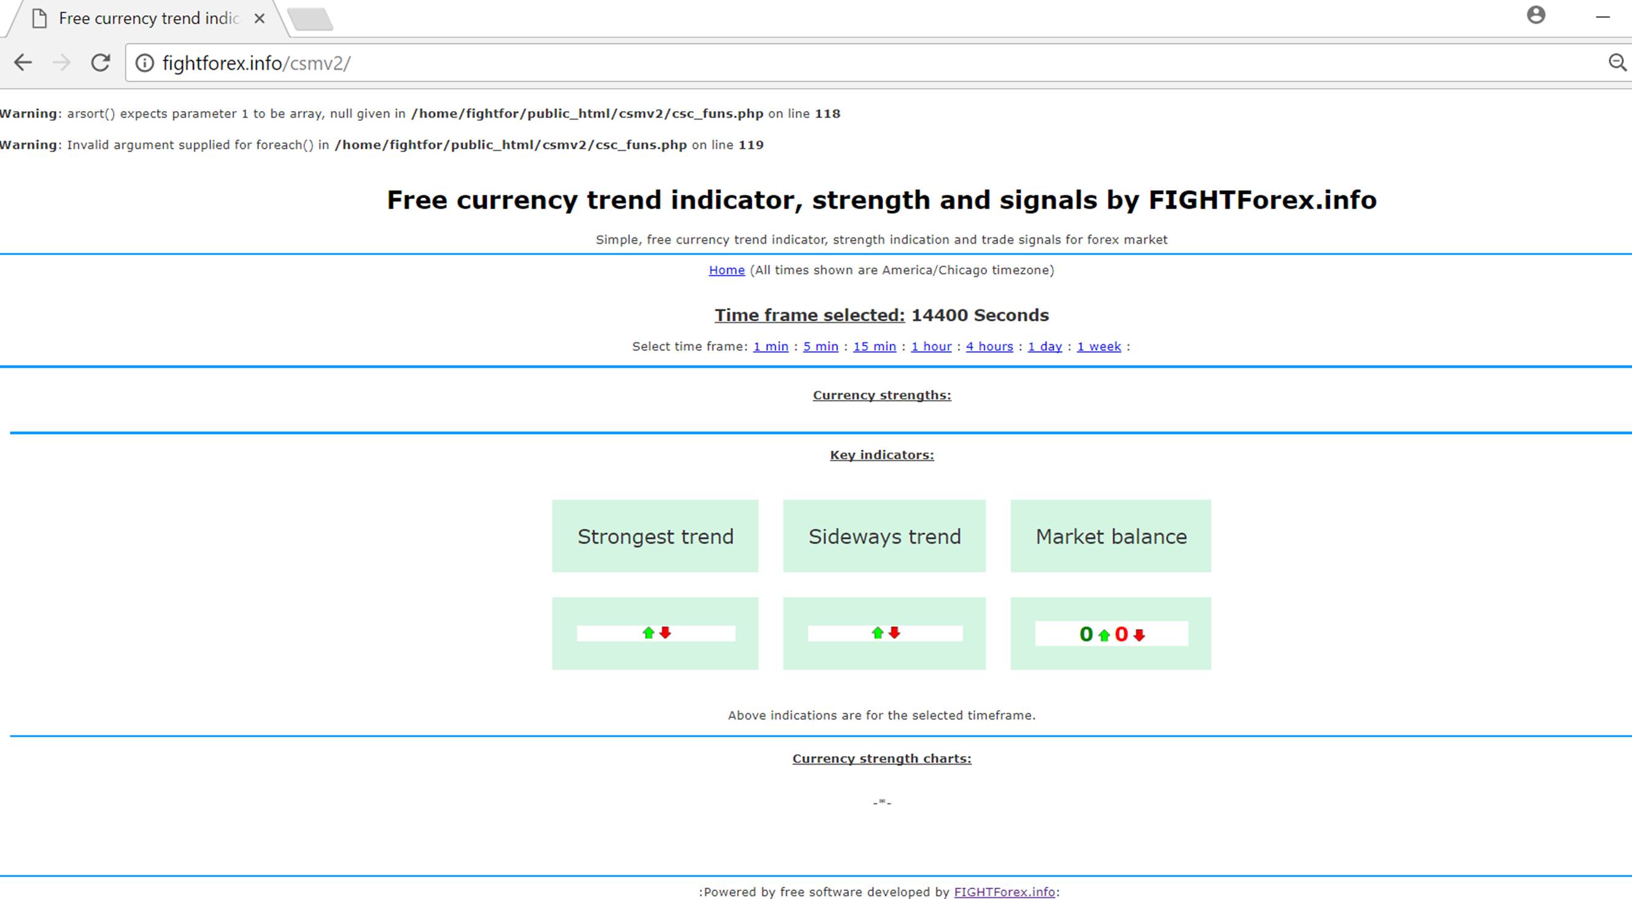Click the Sideways trend box
The height and width of the screenshot is (899, 1632).
tap(884, 536)
